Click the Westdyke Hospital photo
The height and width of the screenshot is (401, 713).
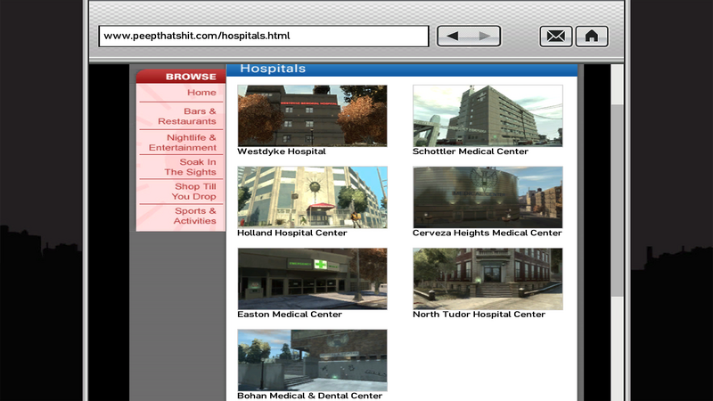click(313, 116)
